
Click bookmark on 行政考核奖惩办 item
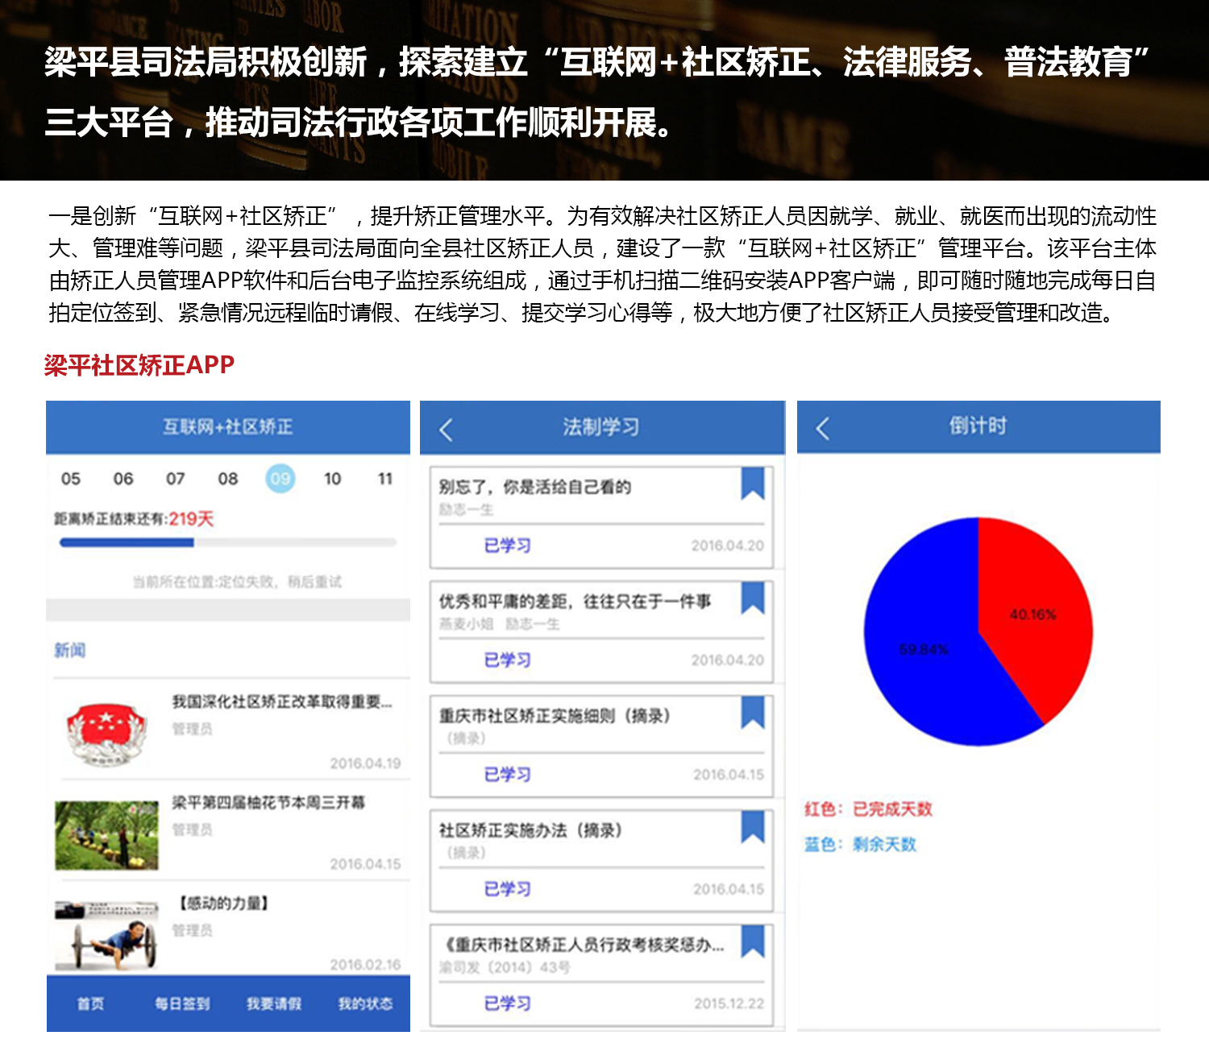tap(752, 942)
